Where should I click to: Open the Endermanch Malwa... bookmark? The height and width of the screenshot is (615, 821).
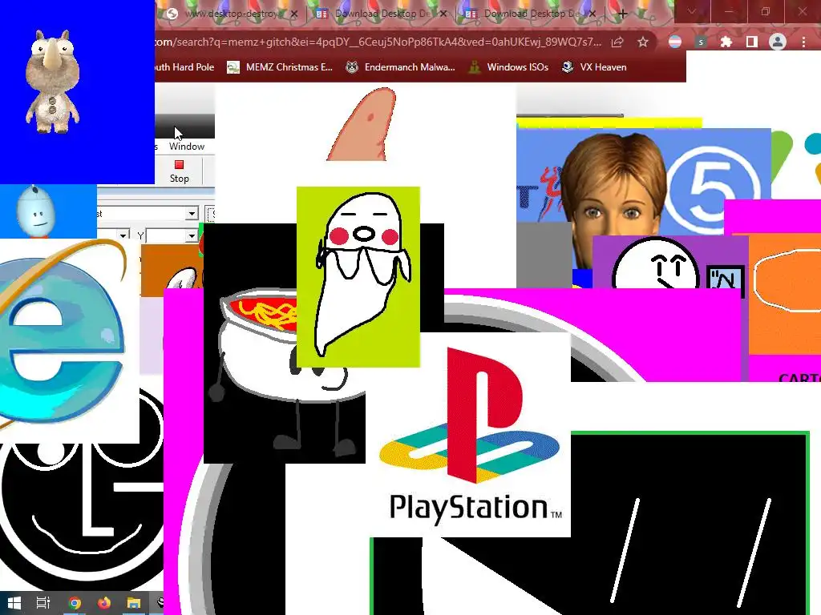tap(401, 67)
